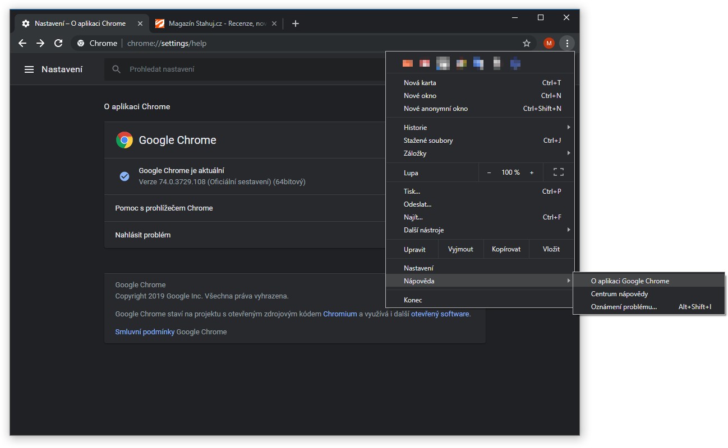Reload the page with refresh icon
This screenshot has height=448, width=728.
pyautogui.click(x=58, y=43)
